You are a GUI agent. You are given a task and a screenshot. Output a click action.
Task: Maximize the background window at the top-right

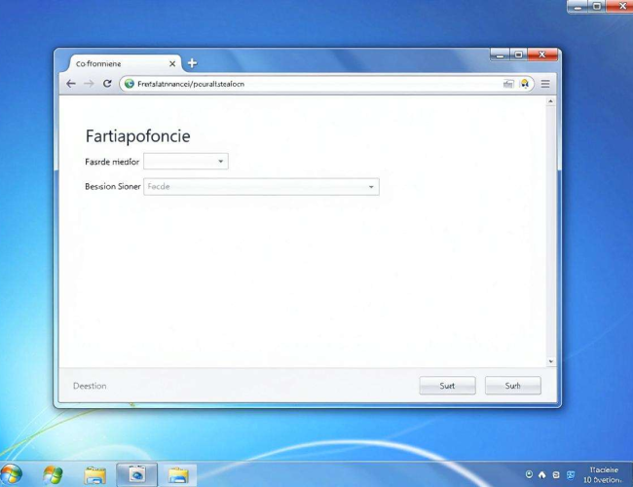tap(597, 6)
